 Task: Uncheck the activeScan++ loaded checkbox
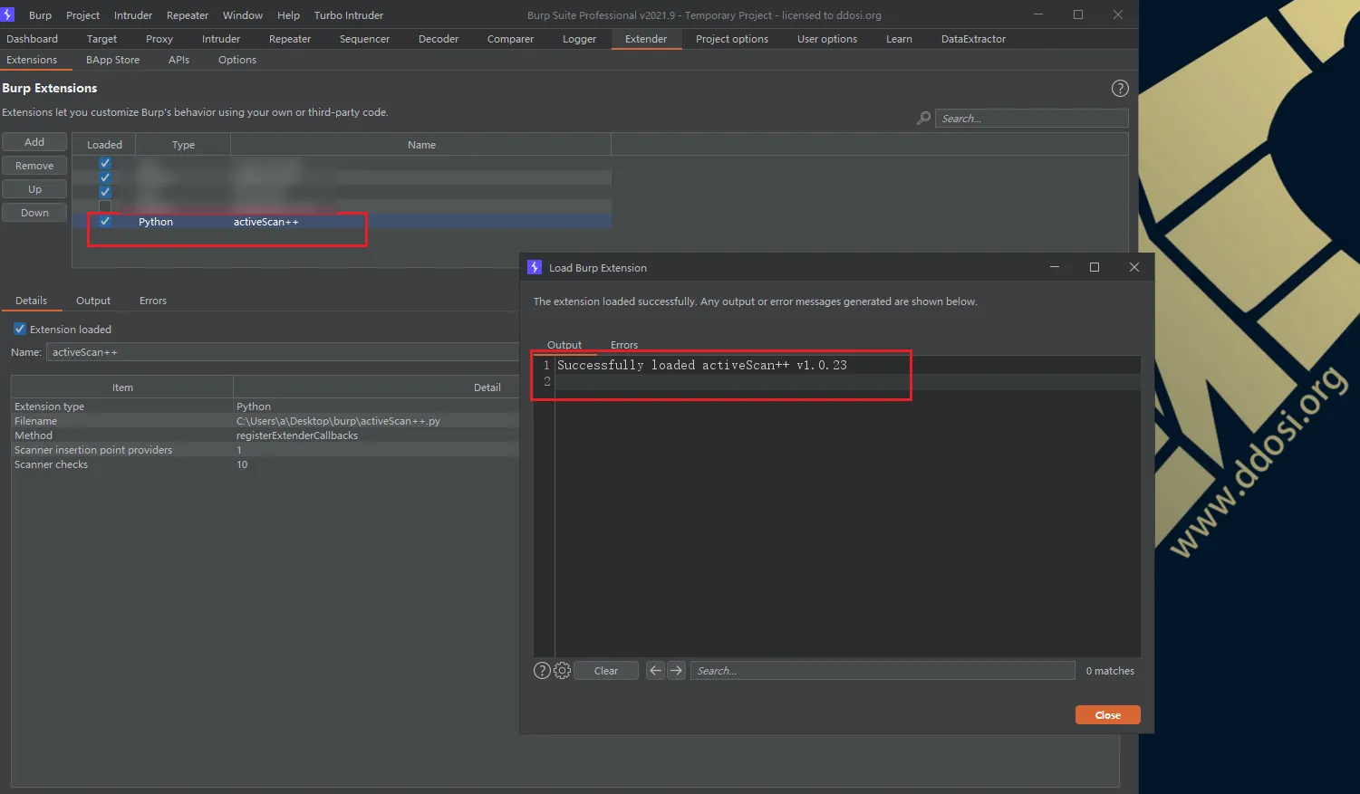[105, 221]
